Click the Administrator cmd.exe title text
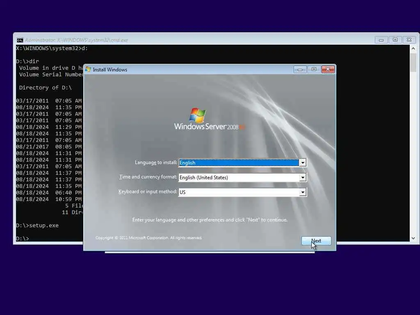This screenshot has height=315, width=420. (x=76, y=40)
